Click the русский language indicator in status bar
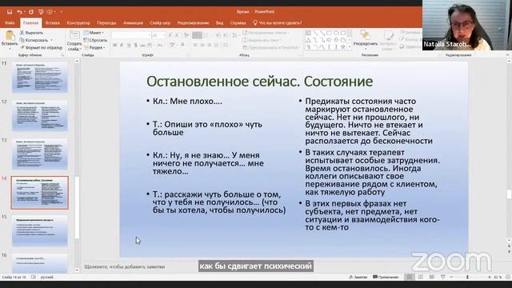 pyautogui.click(x=47, y=278)
